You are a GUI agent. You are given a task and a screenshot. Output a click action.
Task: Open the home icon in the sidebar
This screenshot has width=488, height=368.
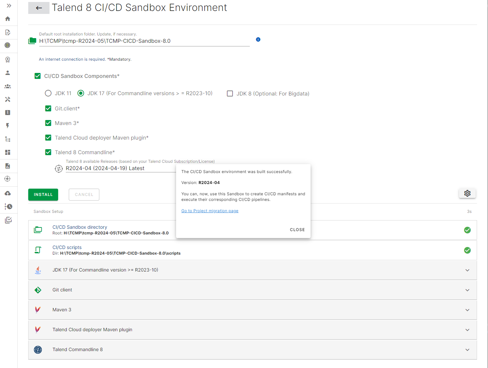pos(8,19)
